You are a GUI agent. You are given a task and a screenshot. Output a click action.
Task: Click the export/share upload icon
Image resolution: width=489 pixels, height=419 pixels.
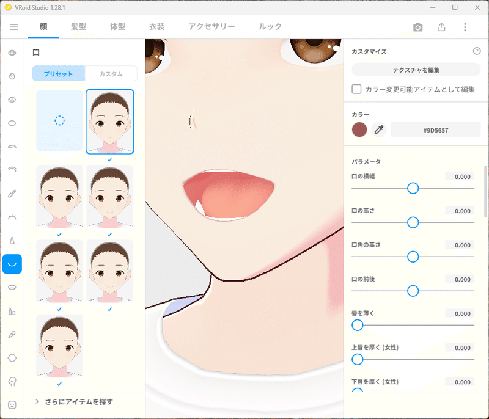[441, 27]
